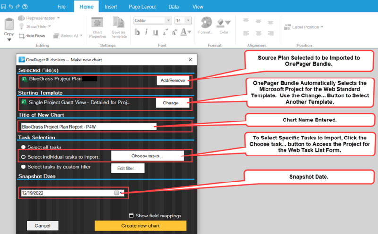
Task: Expand the Copy button dropdown arrow
Action: [x=9, y=40]
